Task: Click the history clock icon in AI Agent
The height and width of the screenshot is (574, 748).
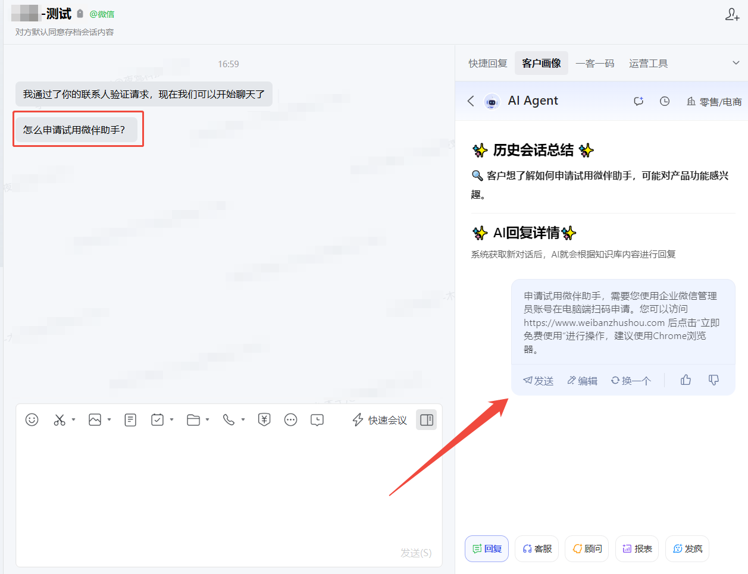Action: [x=665, y=102]
